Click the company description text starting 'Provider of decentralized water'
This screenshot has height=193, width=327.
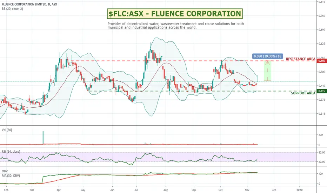click(175, 26)
